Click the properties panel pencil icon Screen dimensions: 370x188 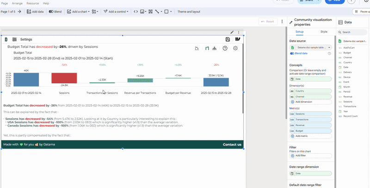click(291, 22)
